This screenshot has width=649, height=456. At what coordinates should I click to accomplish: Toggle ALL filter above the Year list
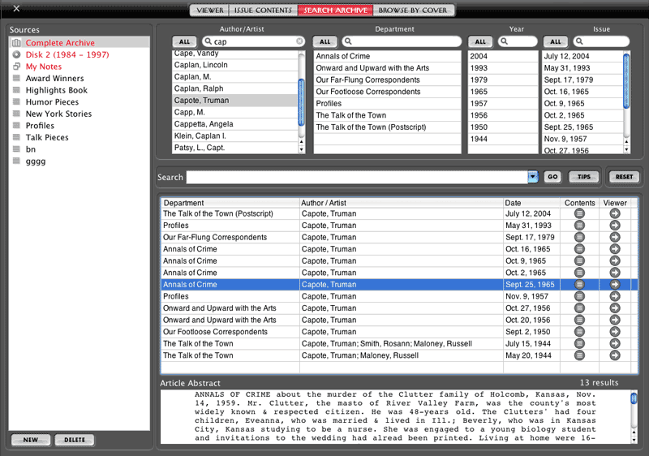coord(480,41)
